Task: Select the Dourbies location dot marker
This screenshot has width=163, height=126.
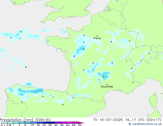Action: click(x=107, y=84)
